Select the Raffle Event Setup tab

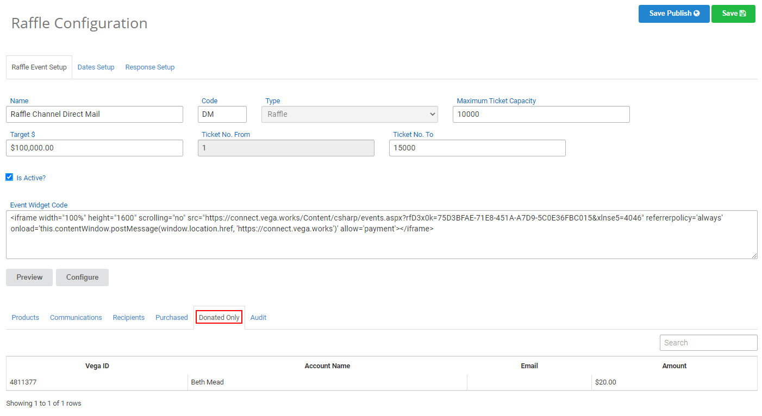click(39, 67)
